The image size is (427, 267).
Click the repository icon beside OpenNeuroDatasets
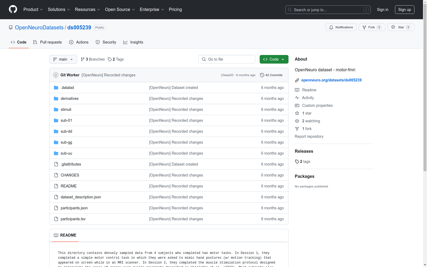pos(11,28)
